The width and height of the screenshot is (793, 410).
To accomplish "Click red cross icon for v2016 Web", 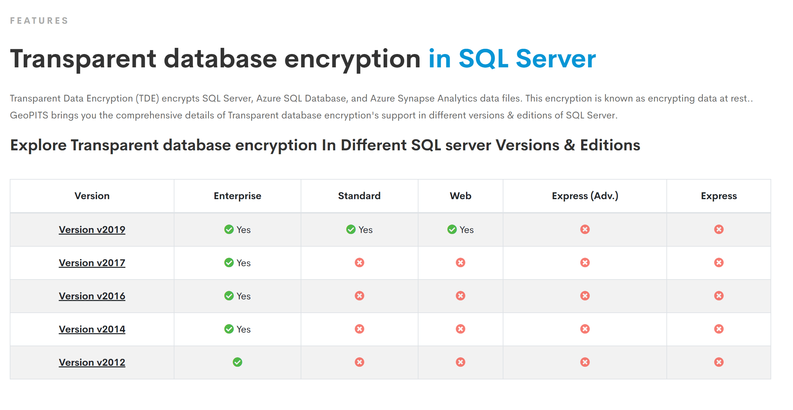I will 460,296.
